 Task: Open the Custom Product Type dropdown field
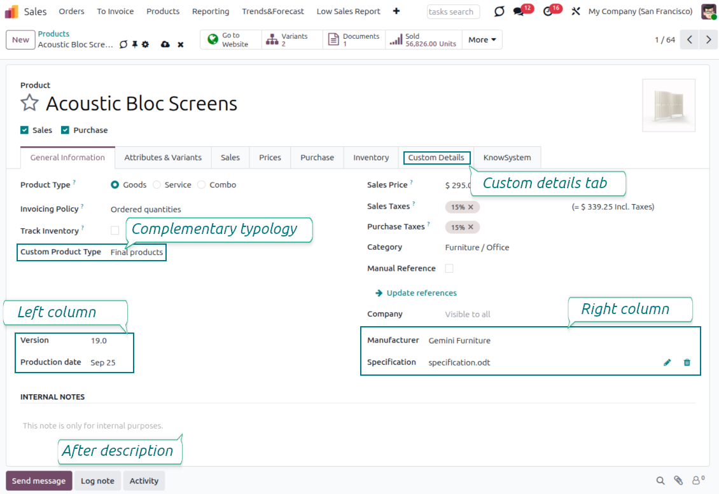click(x=137, y=252)
